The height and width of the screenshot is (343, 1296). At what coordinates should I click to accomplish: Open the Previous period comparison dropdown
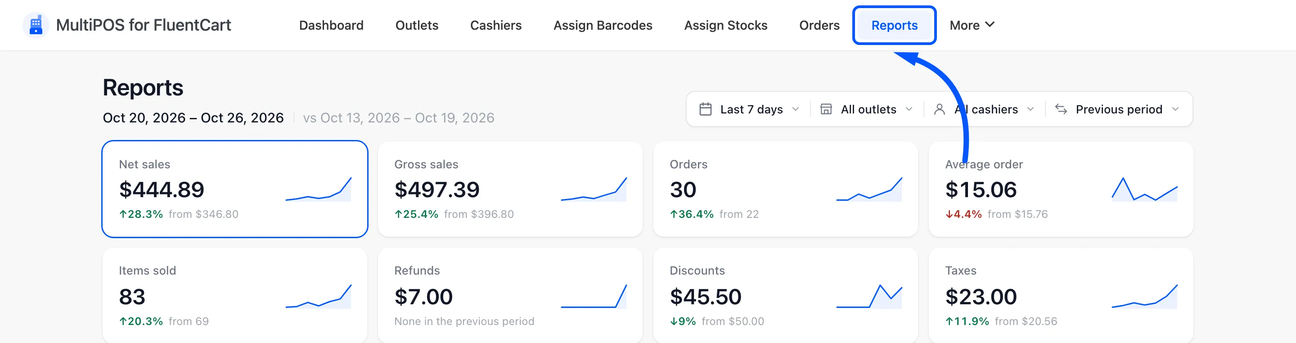pos(1117,109)
